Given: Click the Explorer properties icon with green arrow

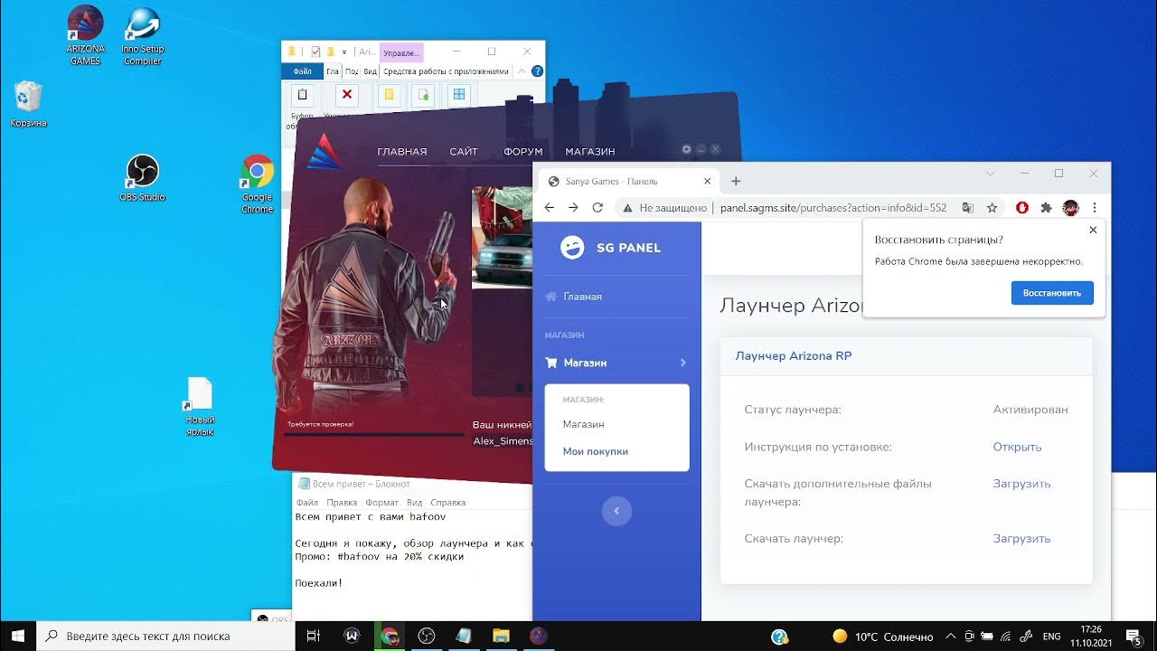Looking at the screenshot, I should (x=423, y=94).
